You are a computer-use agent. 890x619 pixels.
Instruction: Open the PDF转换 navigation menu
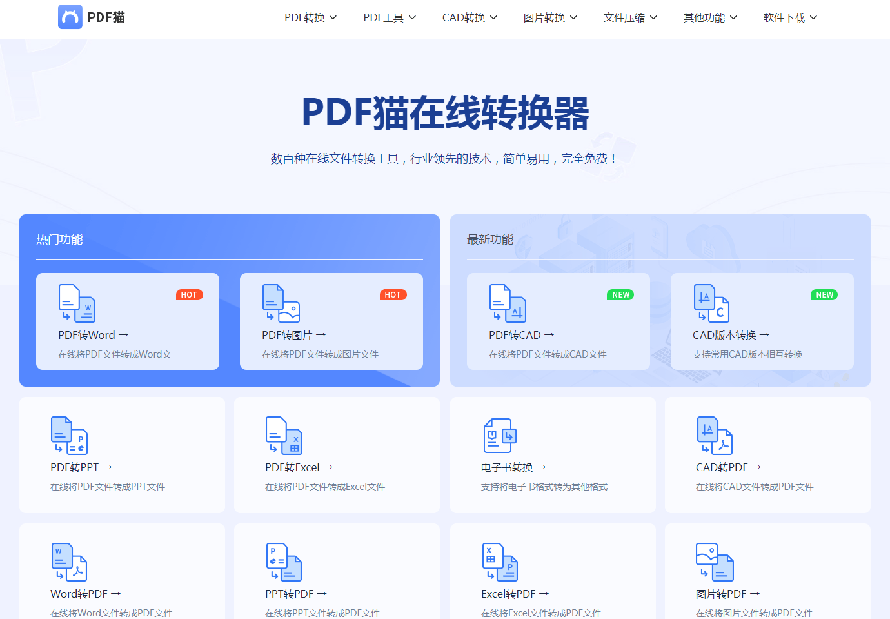click(x=311, y=18)
